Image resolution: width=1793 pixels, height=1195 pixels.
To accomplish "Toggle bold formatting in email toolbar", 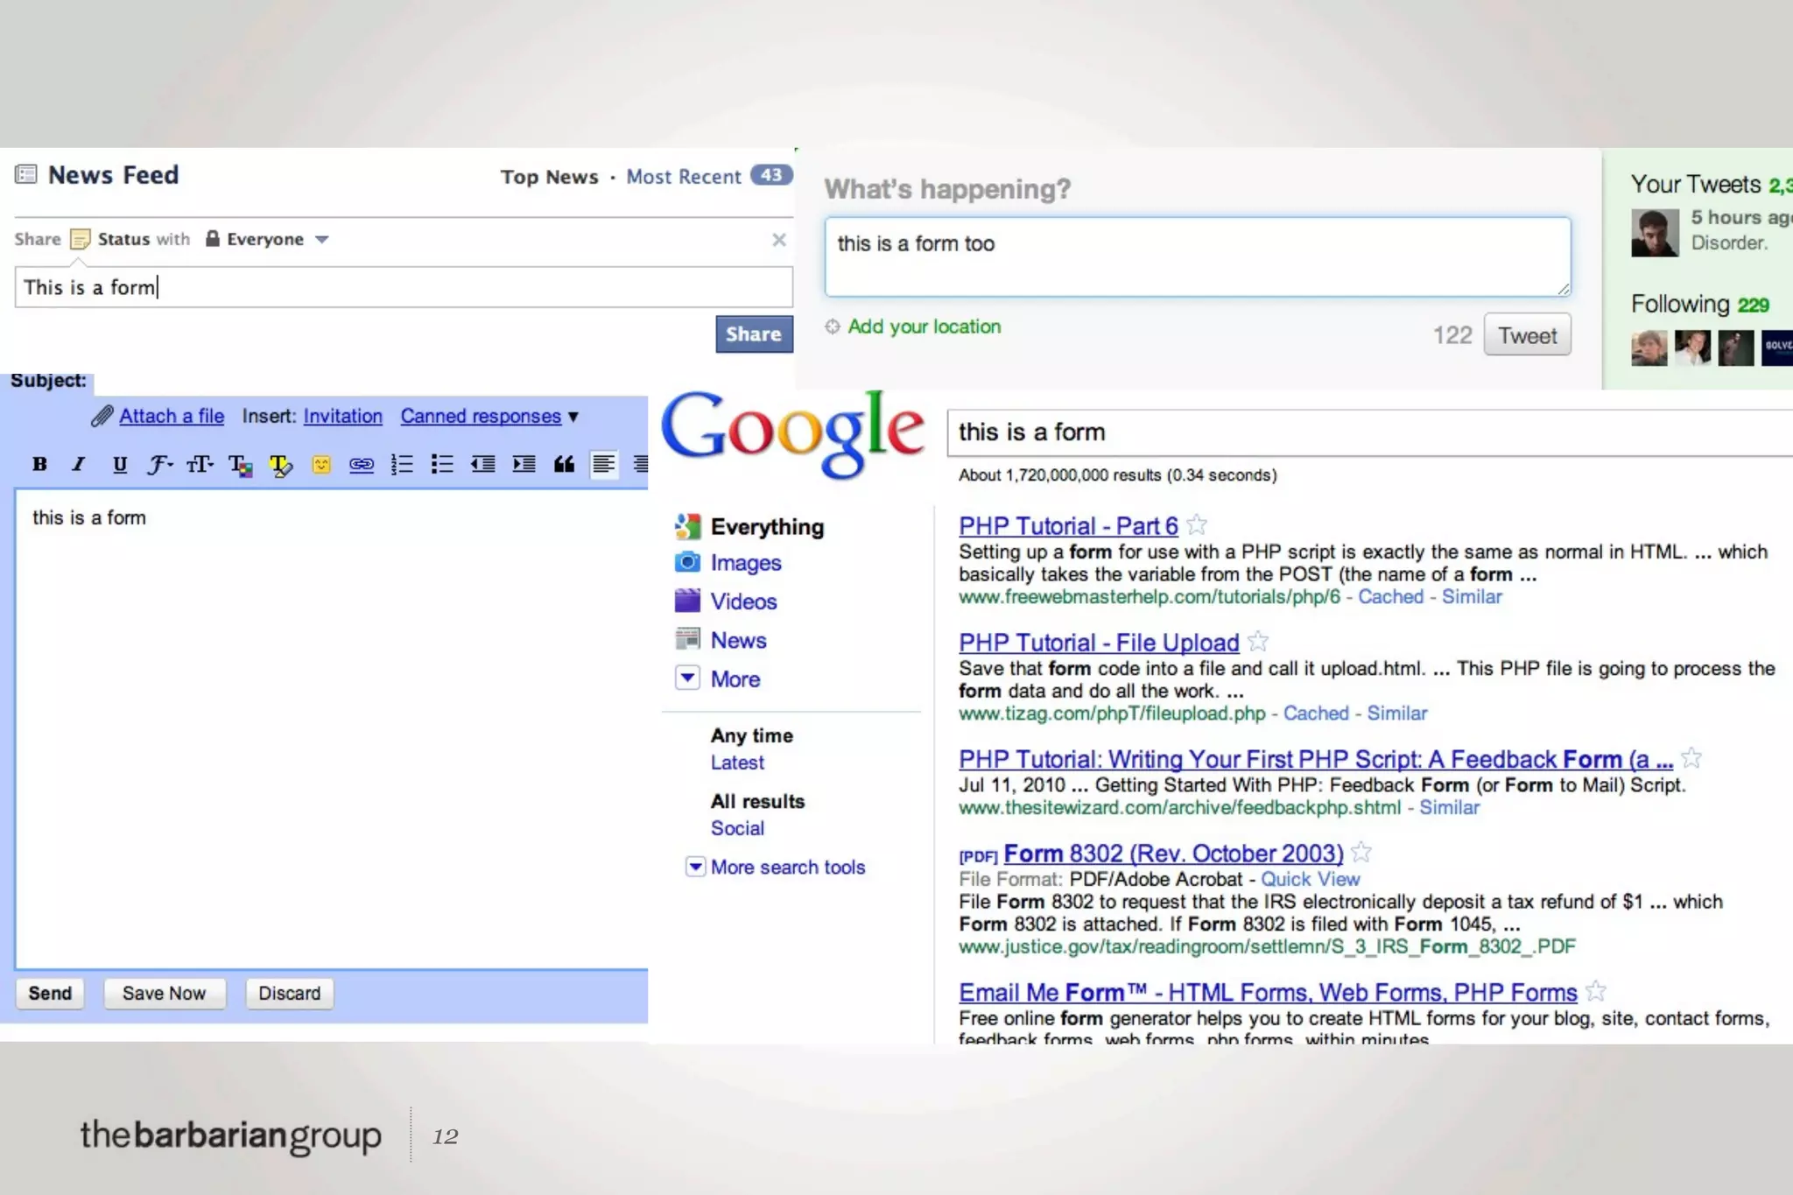I will [39, 464].
